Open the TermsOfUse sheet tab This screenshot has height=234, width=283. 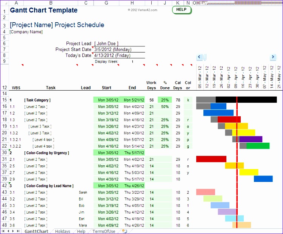104,231
